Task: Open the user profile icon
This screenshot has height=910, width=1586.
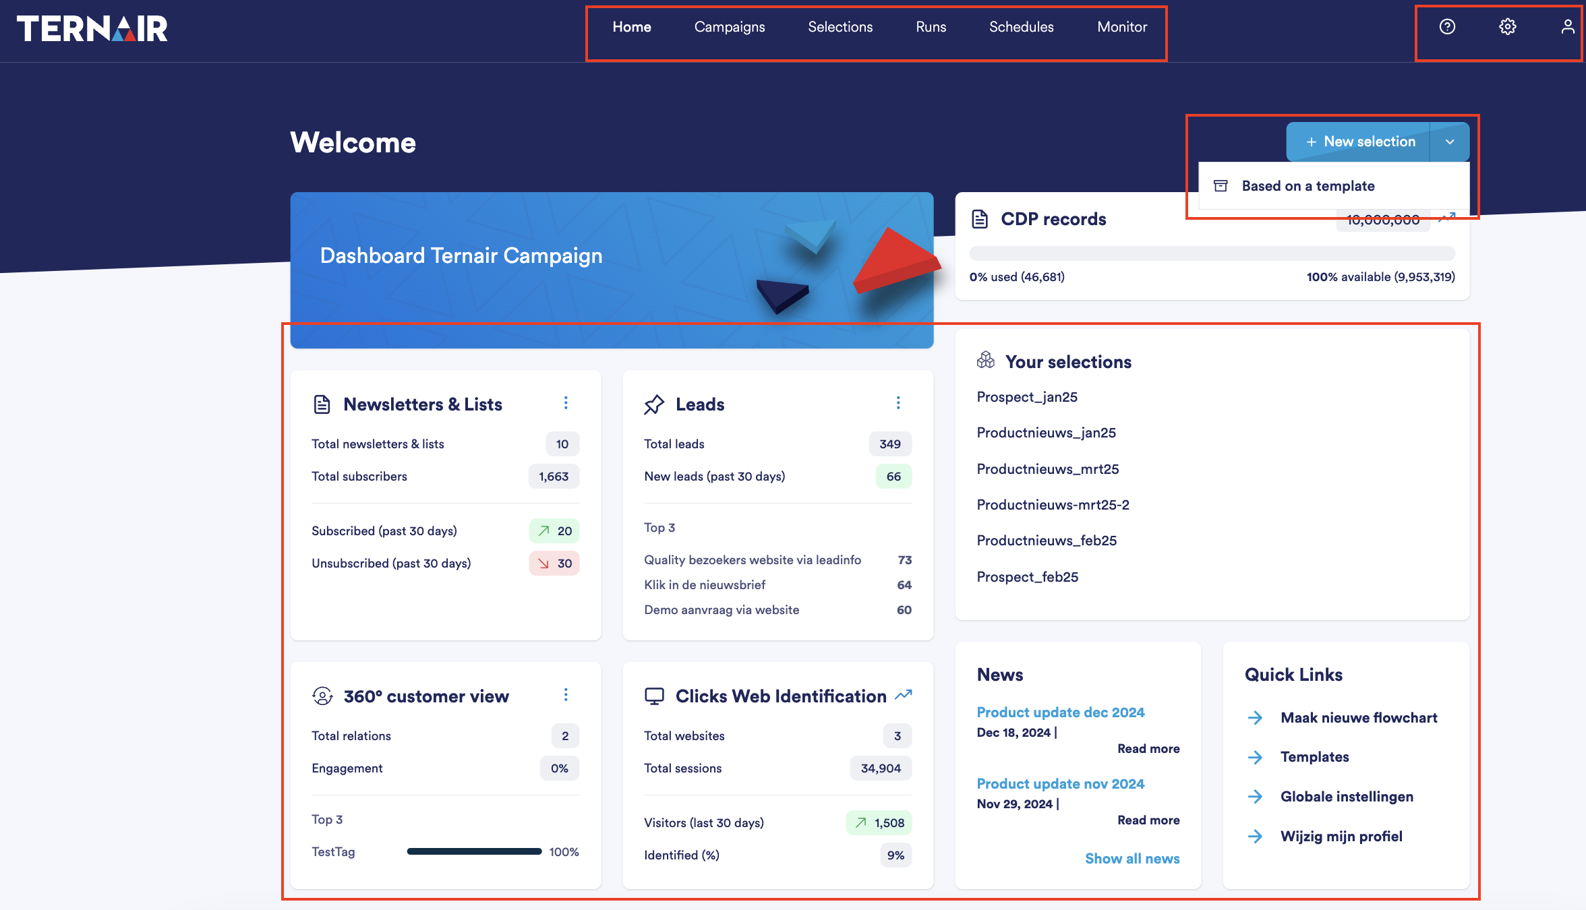Action: pyautogui.click(x=1568, y=27)
